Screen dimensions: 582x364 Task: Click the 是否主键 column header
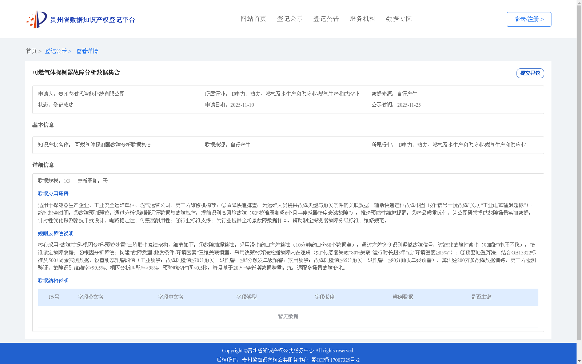point(481,297)
